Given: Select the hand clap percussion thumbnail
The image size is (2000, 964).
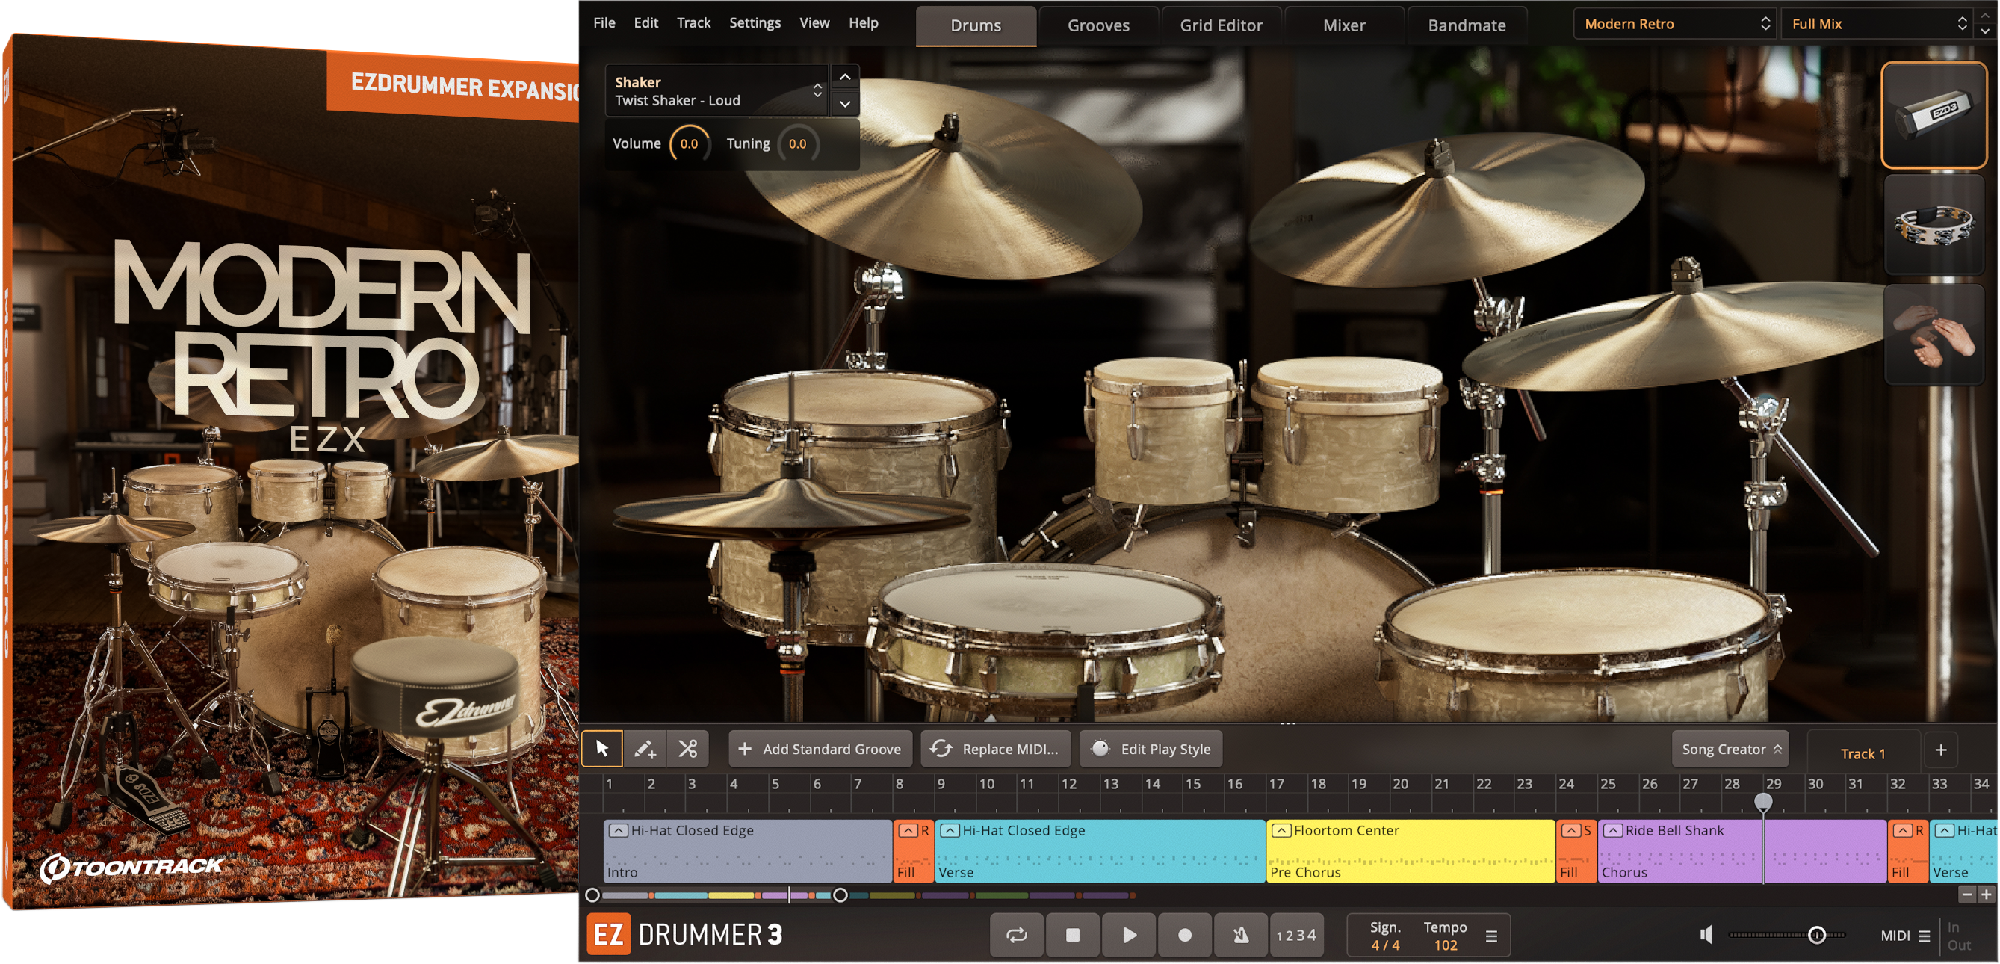Looking at the screenshot, I should point(1934,336).
